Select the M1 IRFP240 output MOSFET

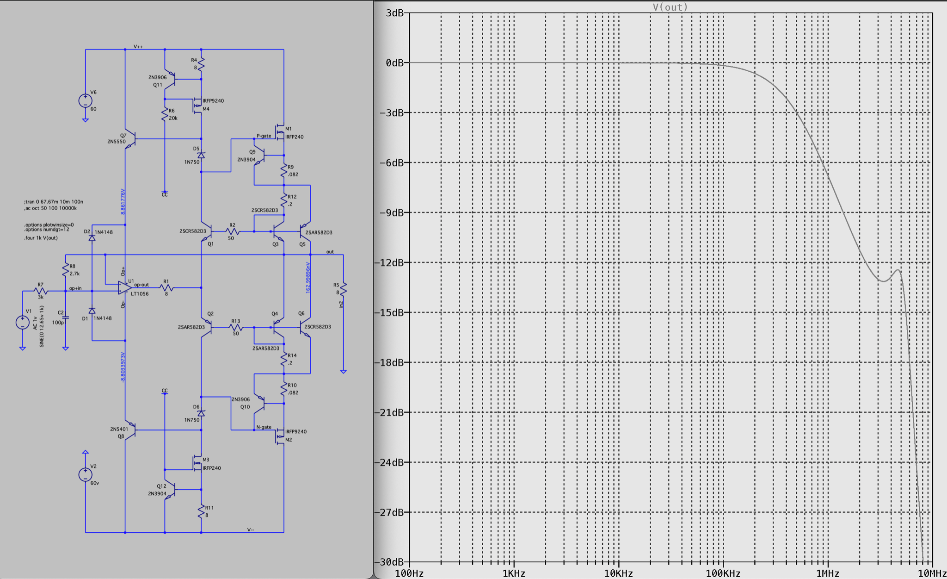pyautogui.click(x=280, y=132)
